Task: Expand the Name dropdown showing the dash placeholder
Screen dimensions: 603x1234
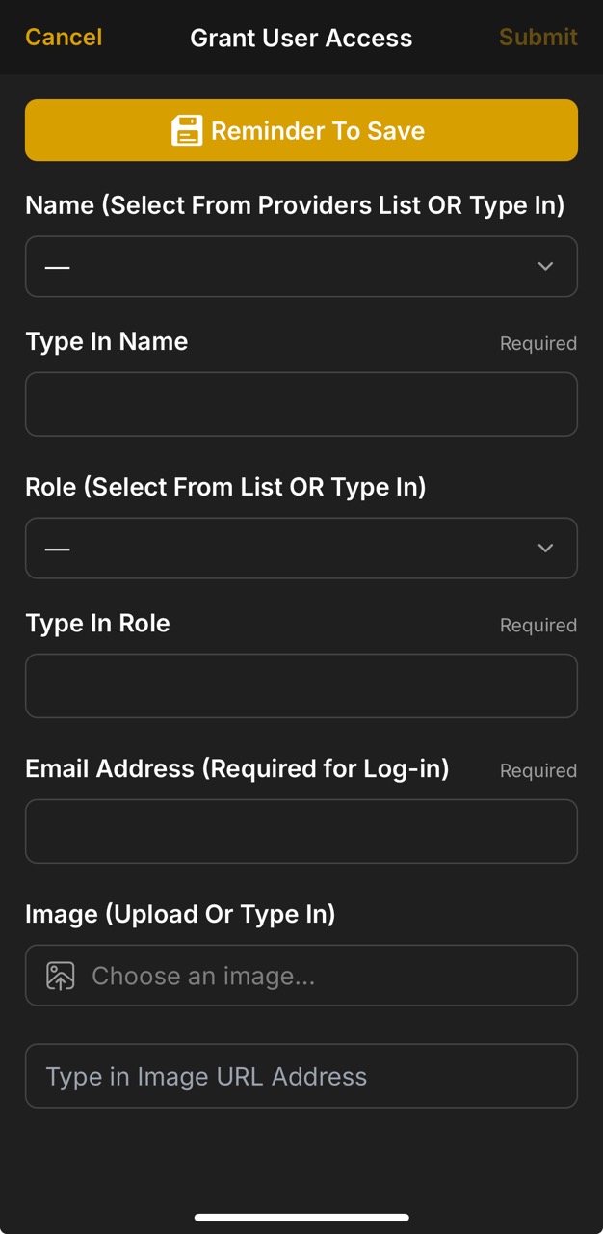Action: (x=301, y=266)
